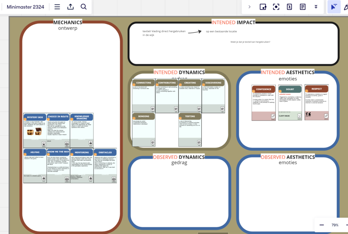The height and width of the screenshot is (234, 348).
Task: Open the voting counter icon
Action: click(289, 7)
